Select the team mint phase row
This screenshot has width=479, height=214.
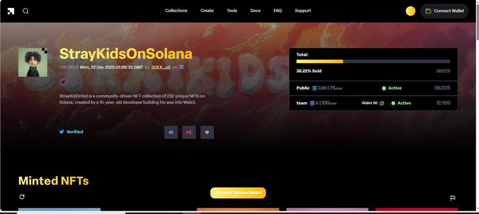tap(373, 103)
